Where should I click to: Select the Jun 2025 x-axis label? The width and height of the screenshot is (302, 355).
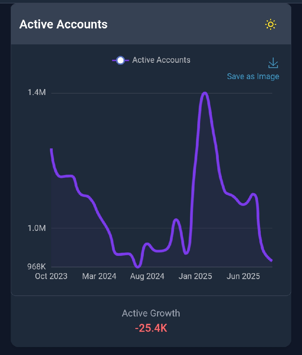(x=243, y=276)
